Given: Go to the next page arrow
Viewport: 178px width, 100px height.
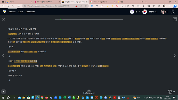Looking at the screenshot, I should click(175, 56).
